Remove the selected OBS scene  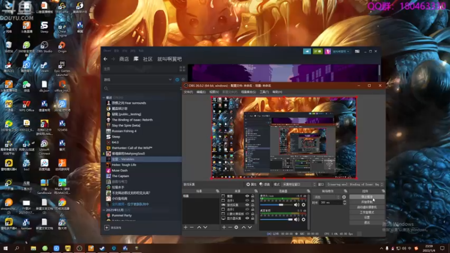[192, 227]
